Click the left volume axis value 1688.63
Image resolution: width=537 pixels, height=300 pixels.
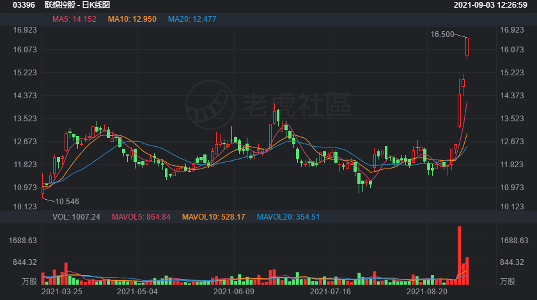[x=22, y=241]
